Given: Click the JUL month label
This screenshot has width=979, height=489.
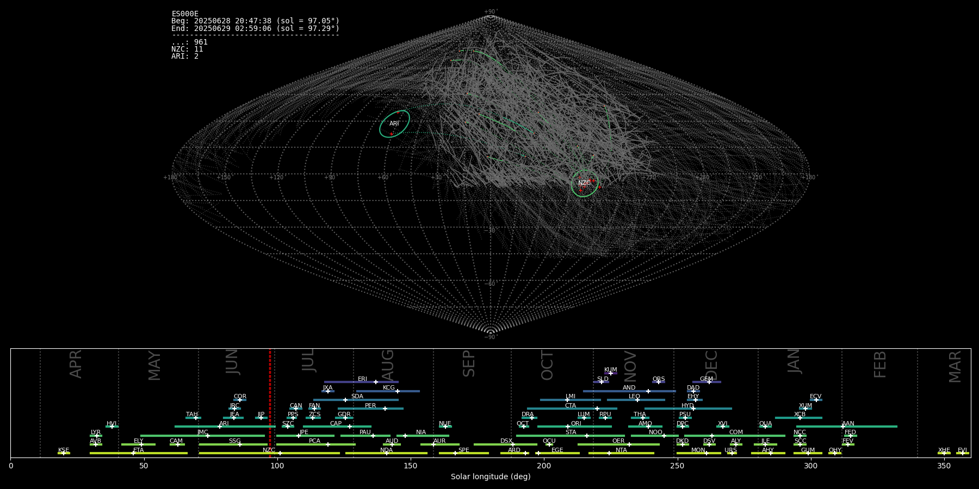Looking at the screenshot, I should click(308, 360).
